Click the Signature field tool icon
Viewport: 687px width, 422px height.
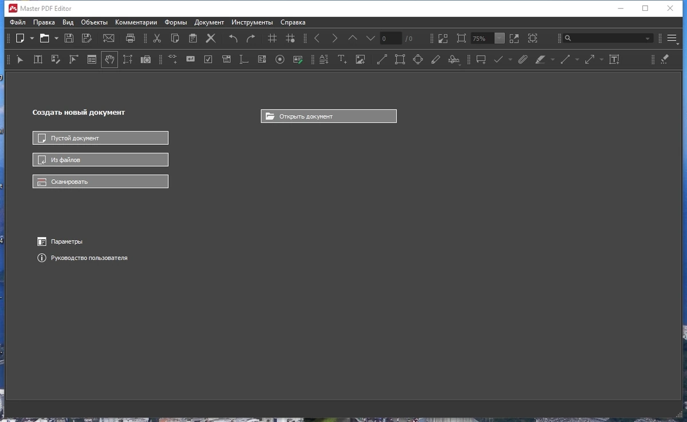click(x=298, y=59)
